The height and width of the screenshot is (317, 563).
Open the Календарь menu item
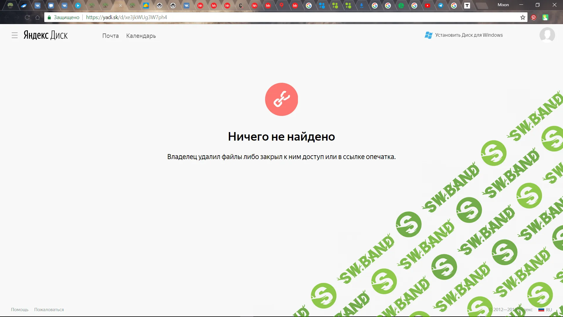click(141, 36)
